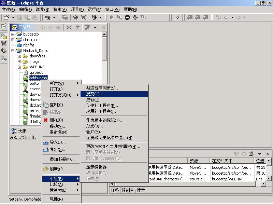Expand the WEB-INF folder

click(19, 67)
